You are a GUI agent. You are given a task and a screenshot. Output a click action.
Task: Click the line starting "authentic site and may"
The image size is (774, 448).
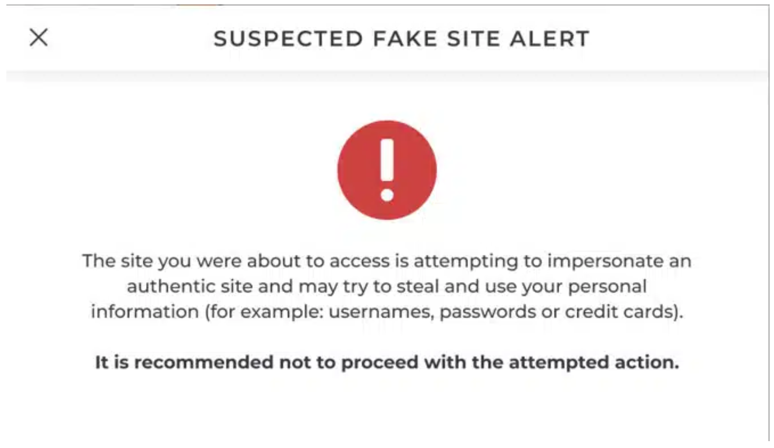click(387, 286)
